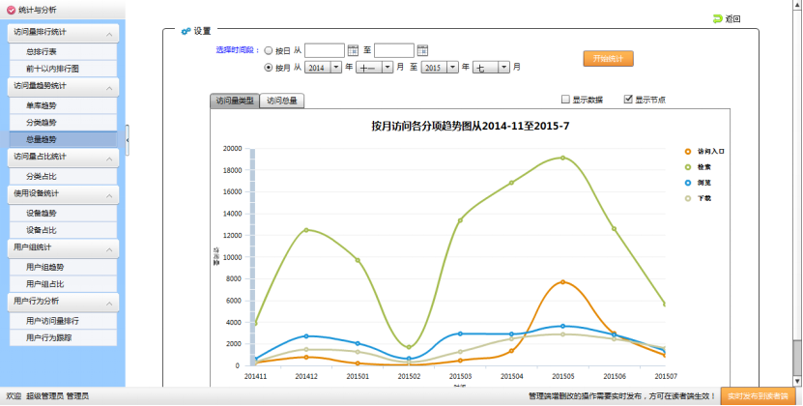
Task: Collapse the 访问量排行统计 section
Action: pyautogui.click(x=110, y=34)
